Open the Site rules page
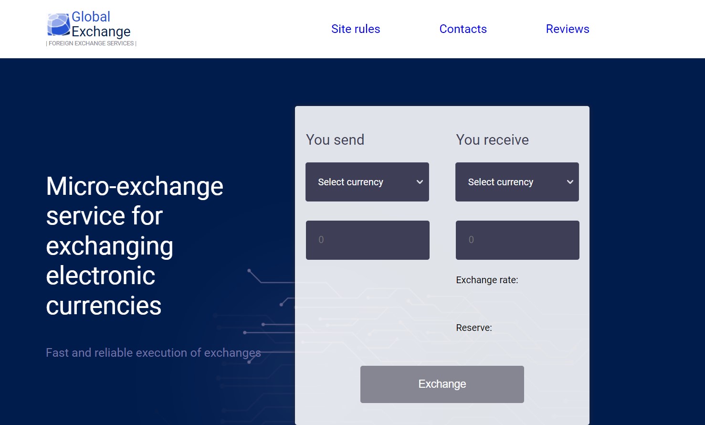 click(x=356, y=29)
